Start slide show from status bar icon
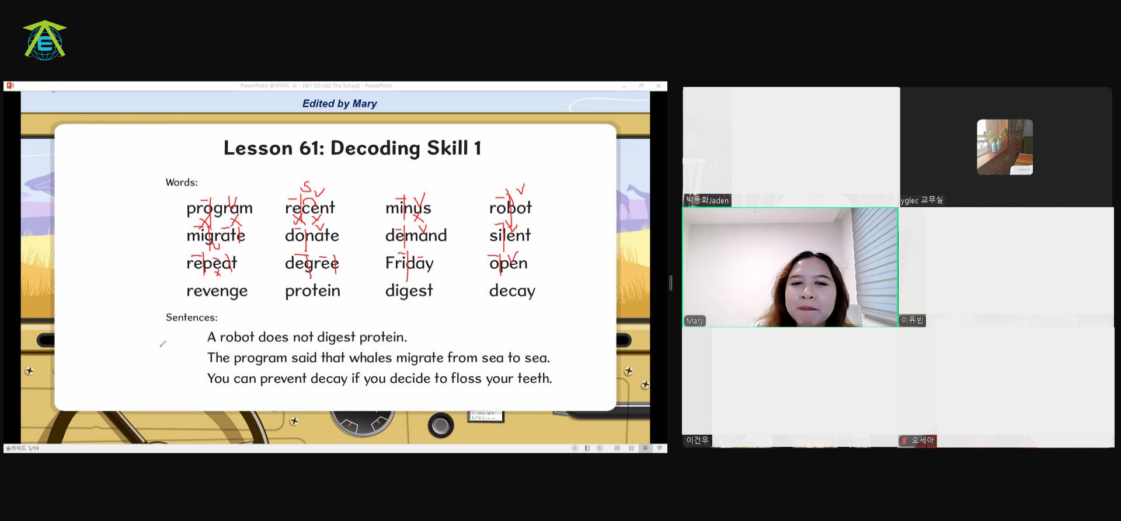1121x521 pixels. (x=660, y=448)
